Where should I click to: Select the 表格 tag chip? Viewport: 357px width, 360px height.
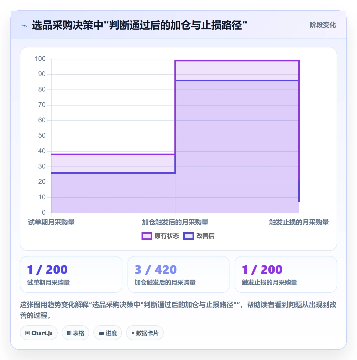click(75, 333)
